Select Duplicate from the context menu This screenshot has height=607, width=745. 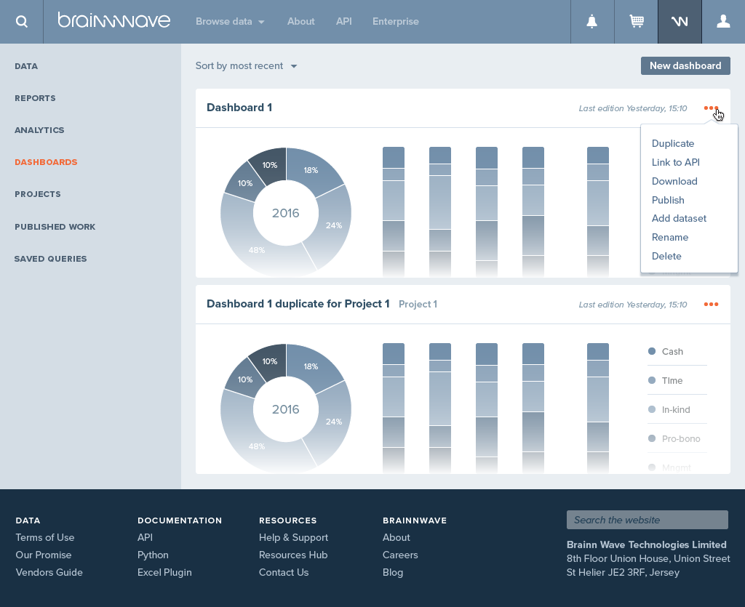pos(673,144)
